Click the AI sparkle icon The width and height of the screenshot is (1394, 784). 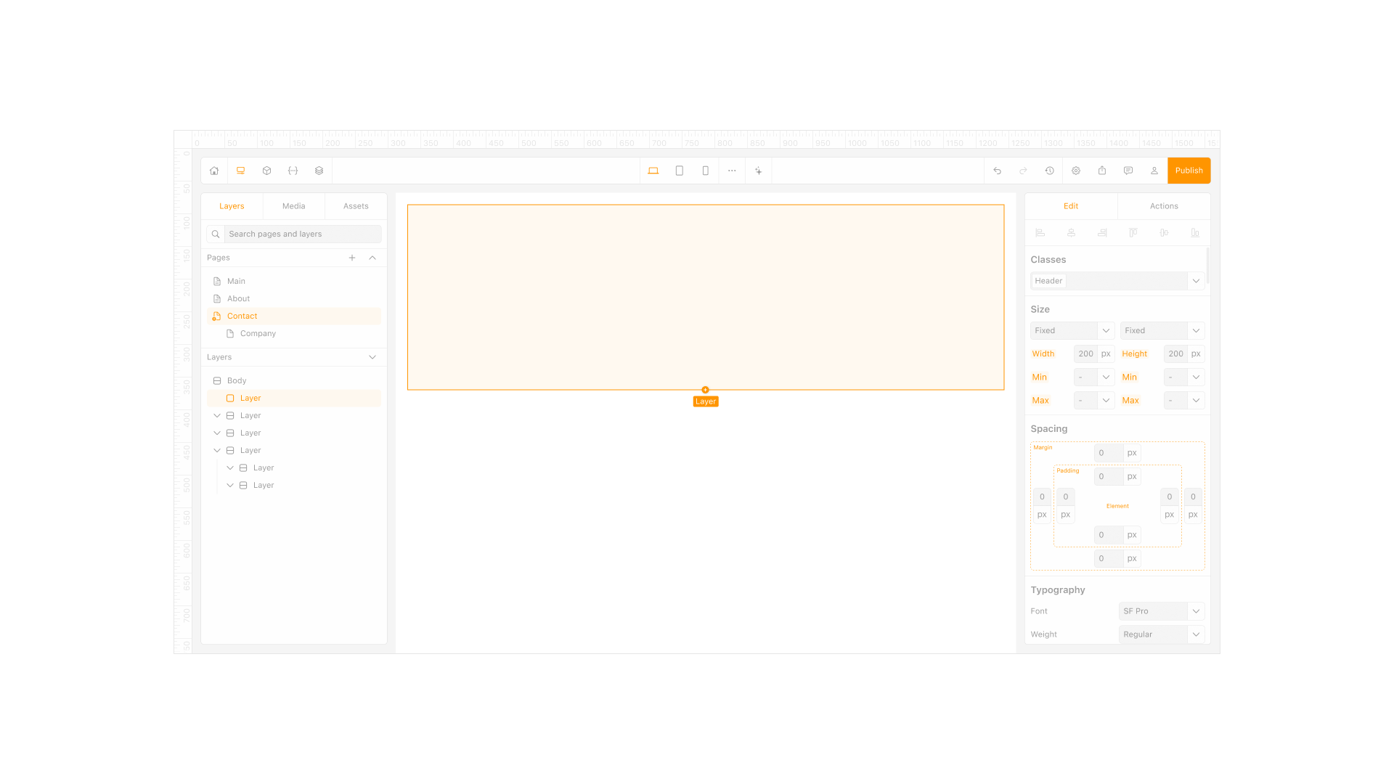coord(758,171)
